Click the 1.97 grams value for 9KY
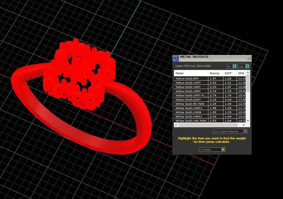 [x=213, y=78]
